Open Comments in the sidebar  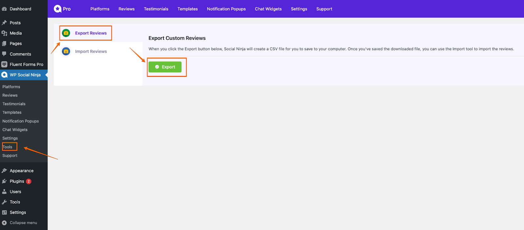point(20,54)
